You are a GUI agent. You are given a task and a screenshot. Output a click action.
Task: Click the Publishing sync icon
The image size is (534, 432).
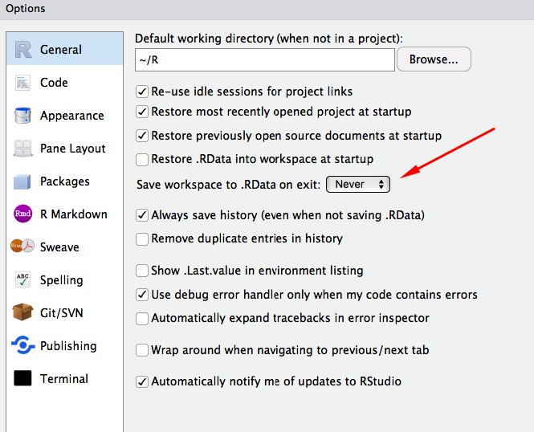tap(23, 346)
